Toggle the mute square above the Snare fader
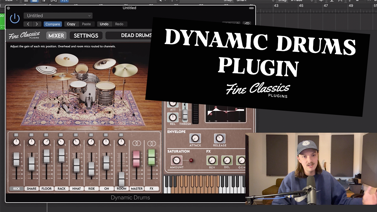This screenshot has width=377, height=212. (31, 134)
